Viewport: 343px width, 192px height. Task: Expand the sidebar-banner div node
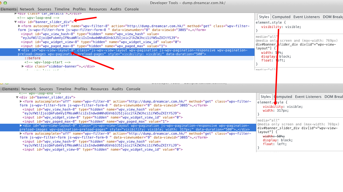click(23, 66)
